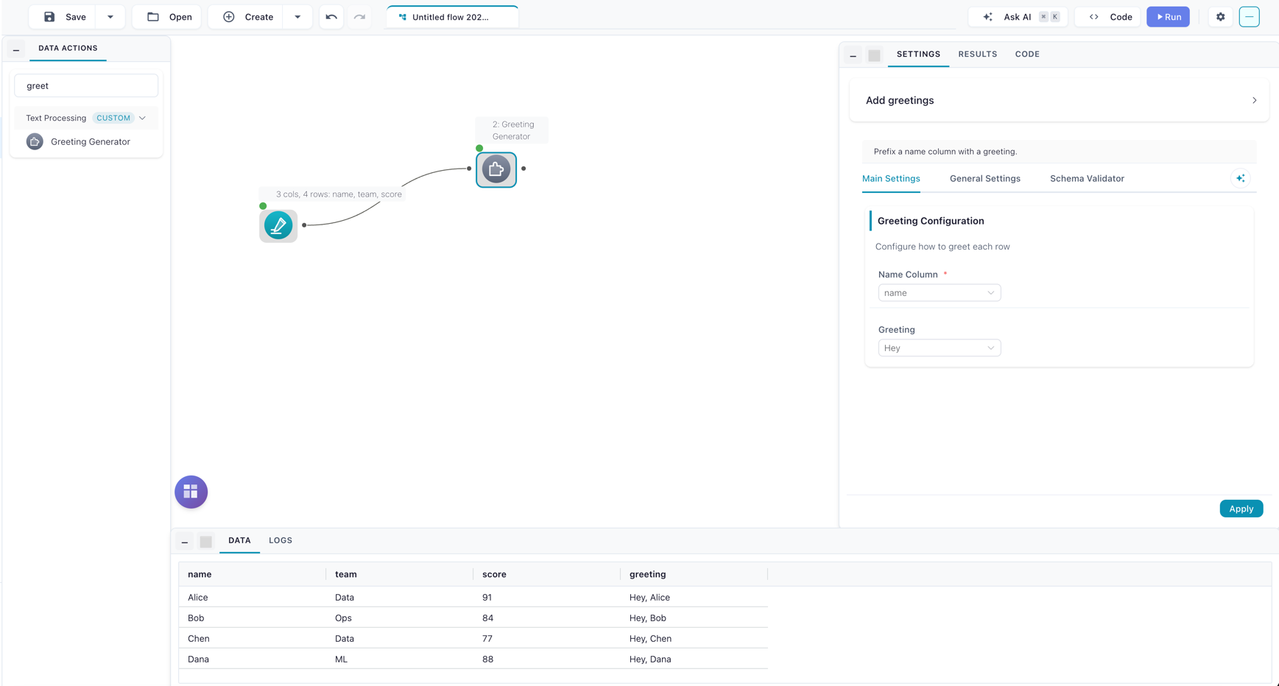Click Greeting Generator in the actions list
The image size is (1279, 686).
pyautogui.click(x=90, y=141)
